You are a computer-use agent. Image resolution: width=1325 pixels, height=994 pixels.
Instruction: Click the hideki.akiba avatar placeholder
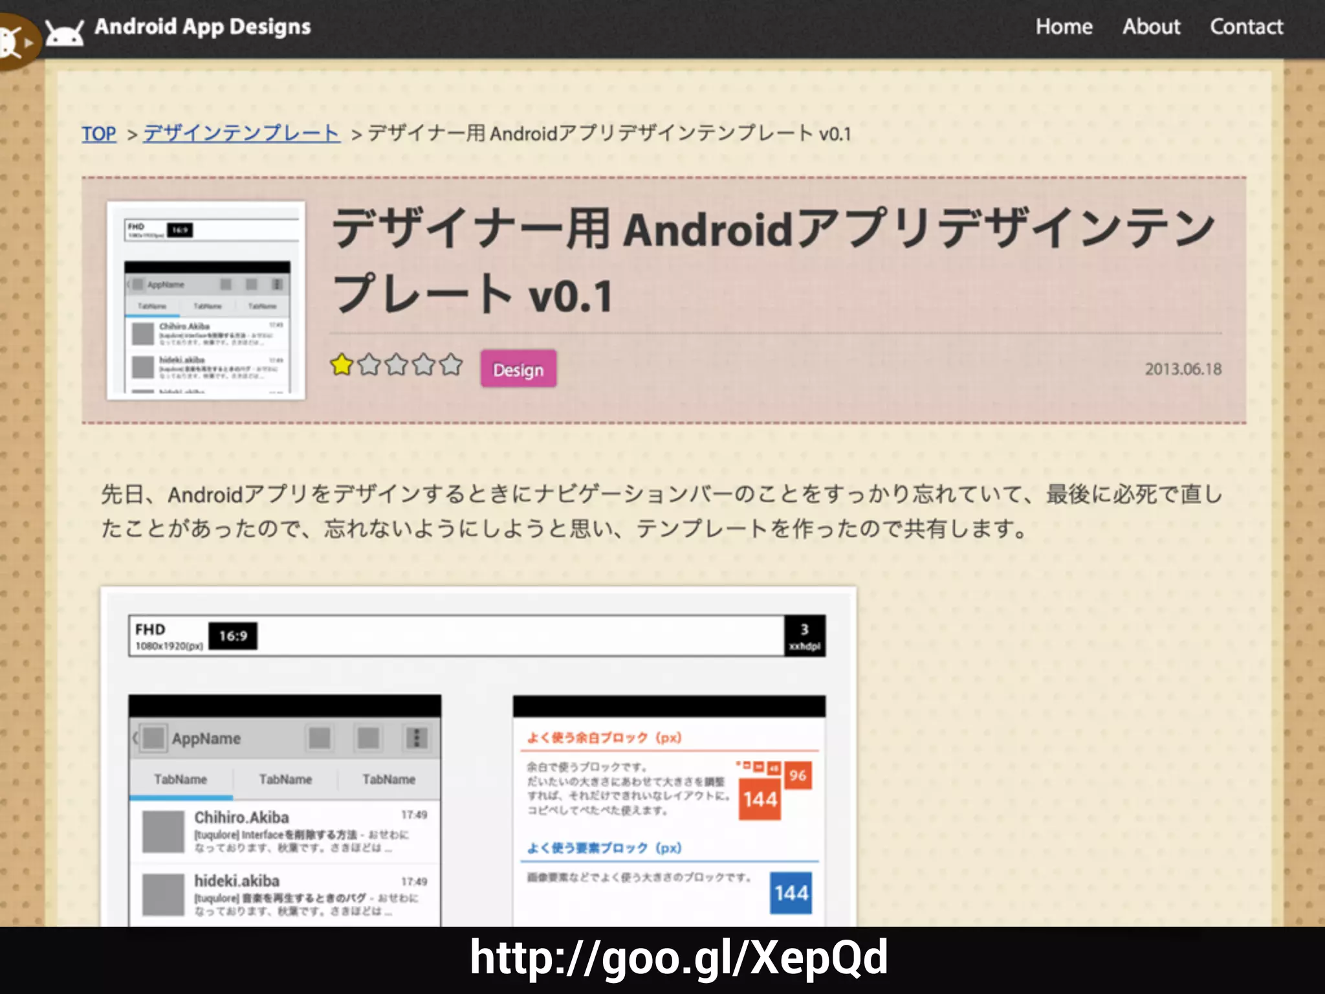pos(163,895)
